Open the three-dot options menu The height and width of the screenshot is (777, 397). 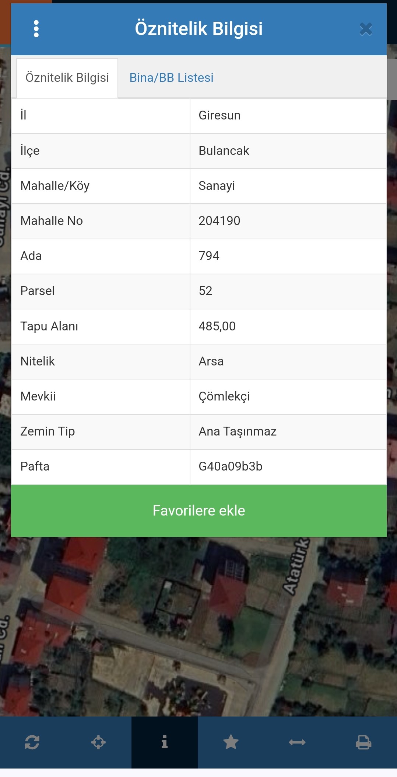[x=36, y=29]
